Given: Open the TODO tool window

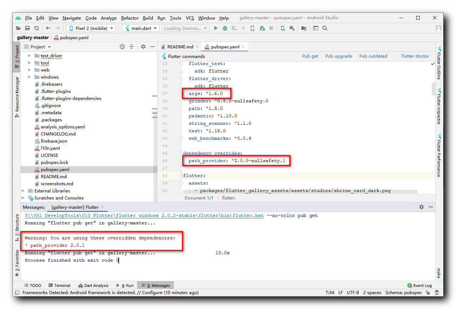Looking at the screenshot, I should coord(33,285).
